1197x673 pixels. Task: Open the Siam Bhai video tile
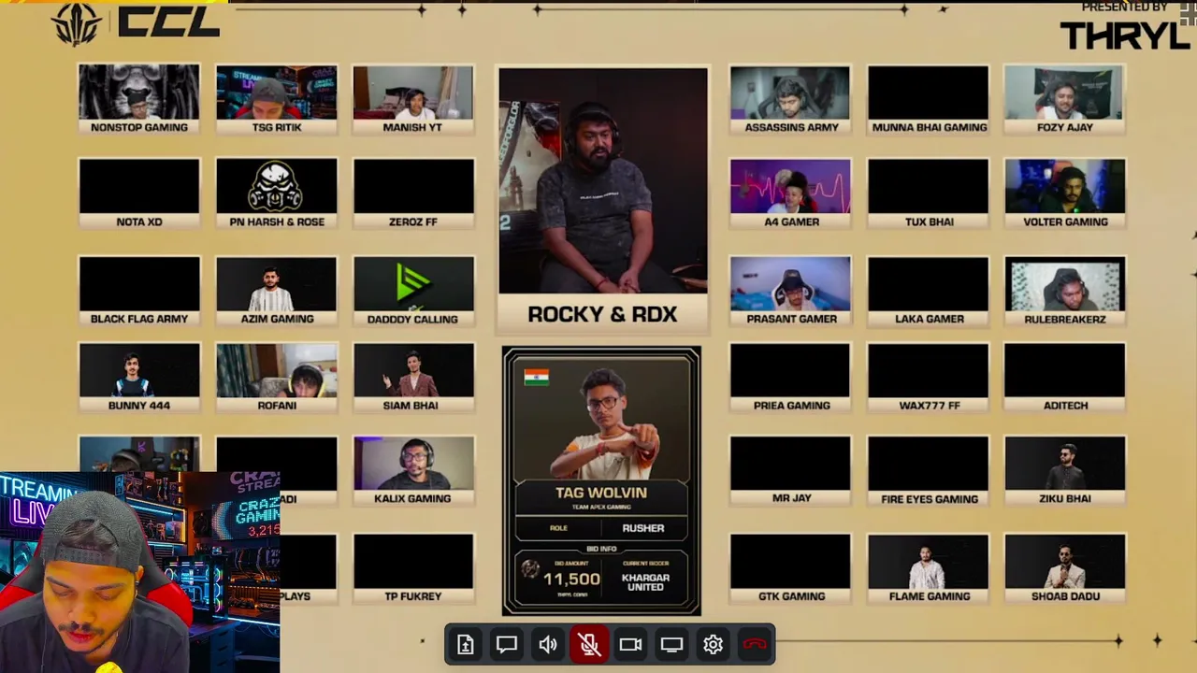point(413,378)
